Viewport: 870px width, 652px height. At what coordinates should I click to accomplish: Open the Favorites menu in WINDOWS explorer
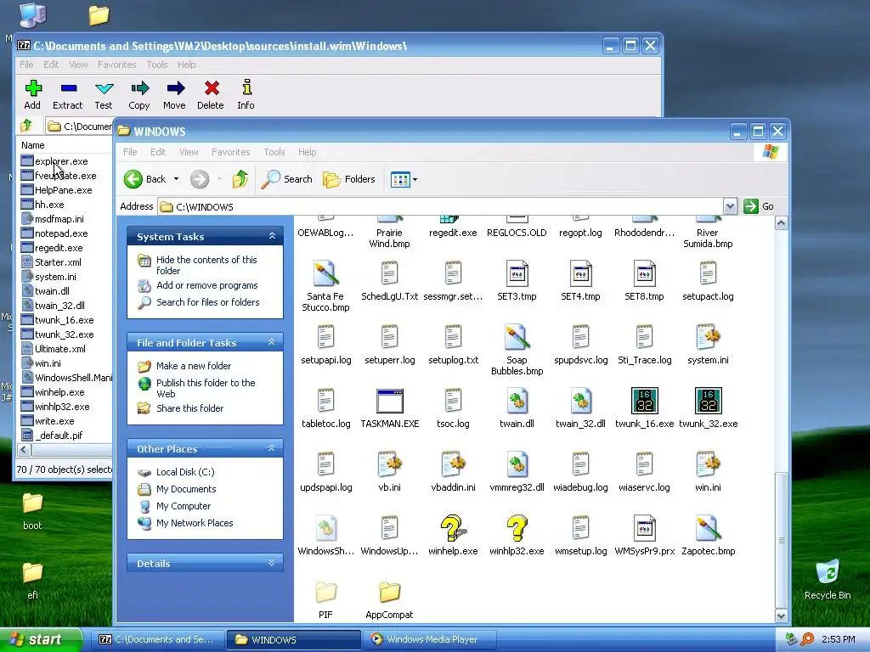click(231, 152)
